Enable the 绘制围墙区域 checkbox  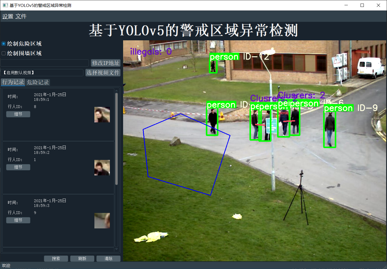4,53
